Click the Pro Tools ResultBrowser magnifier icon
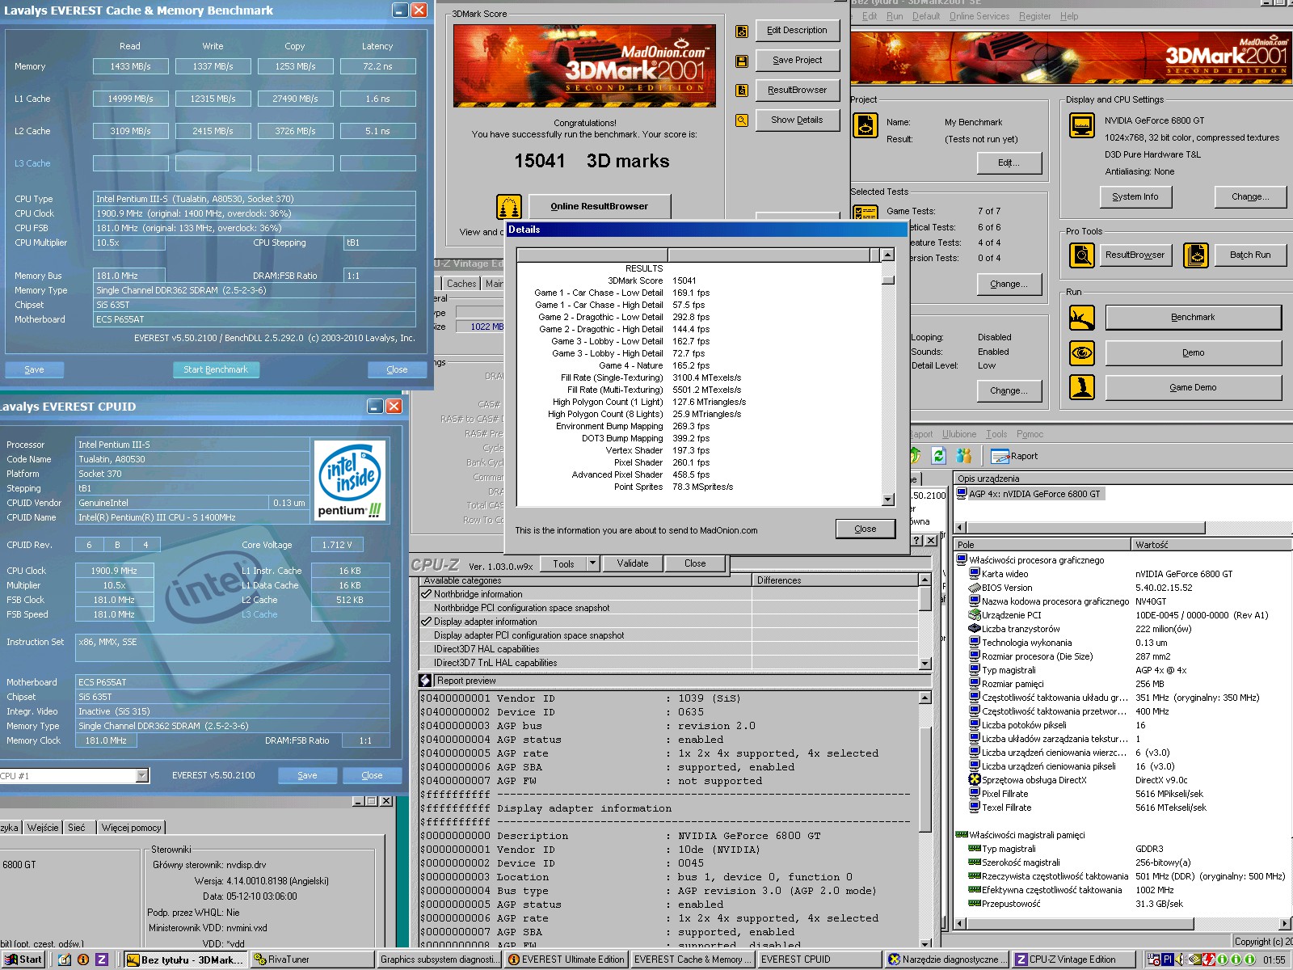 pyautogui.click(x=1081, y=255)
